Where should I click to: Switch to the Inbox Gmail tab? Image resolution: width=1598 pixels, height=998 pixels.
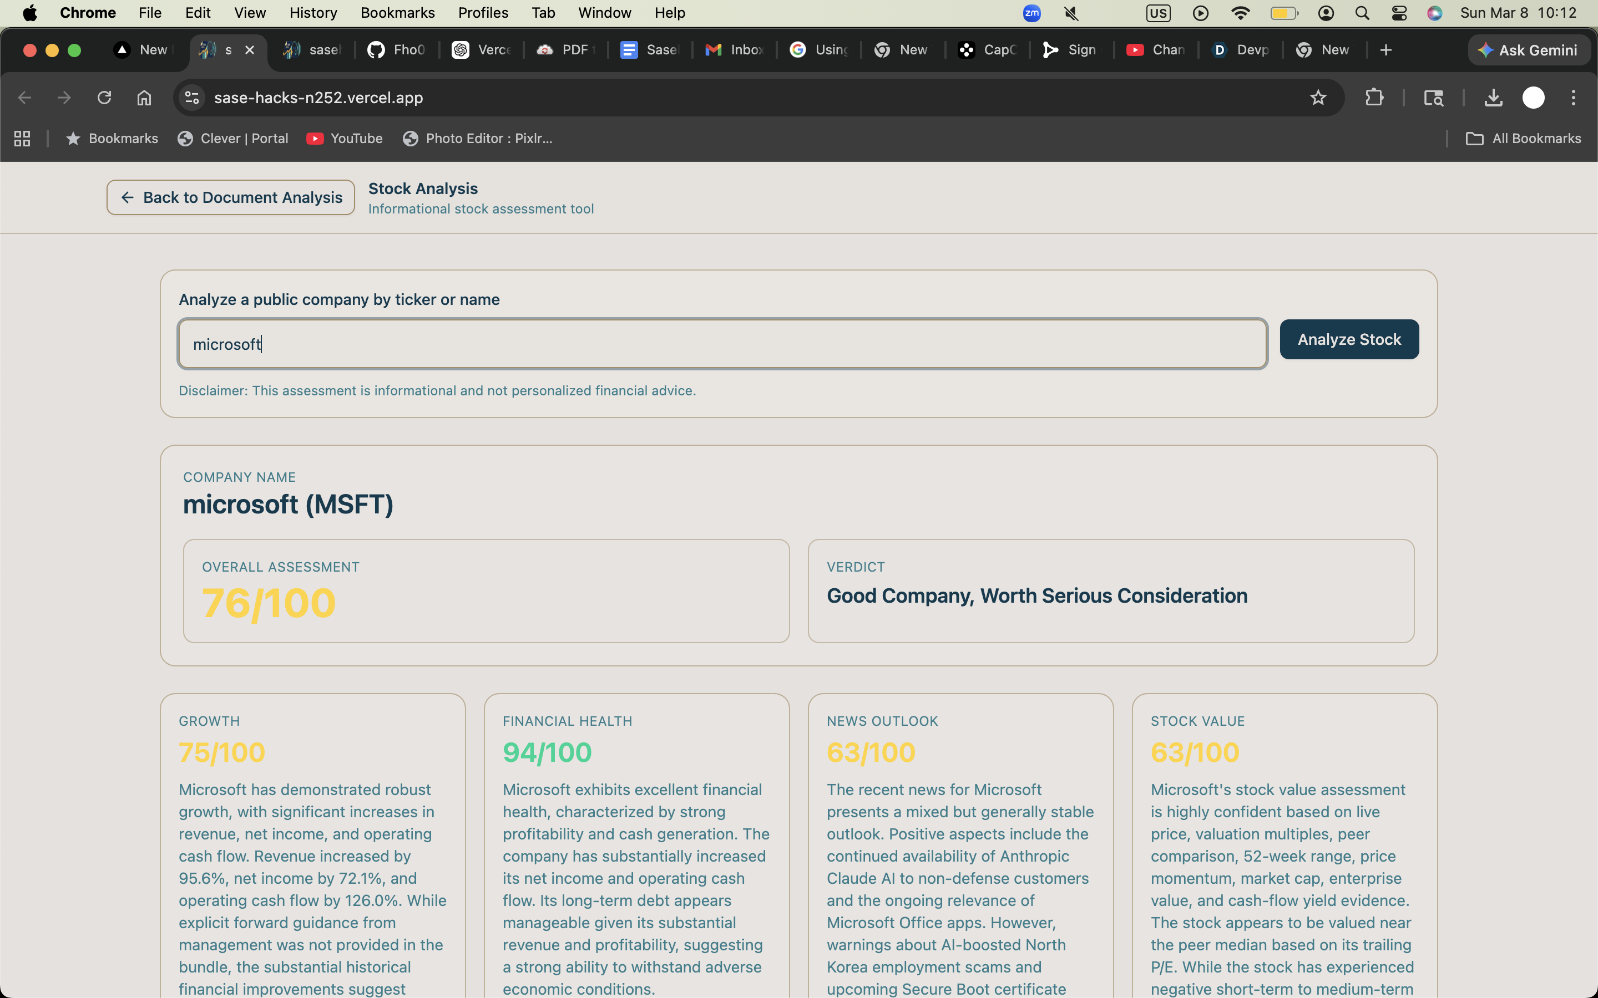(734, 50)
